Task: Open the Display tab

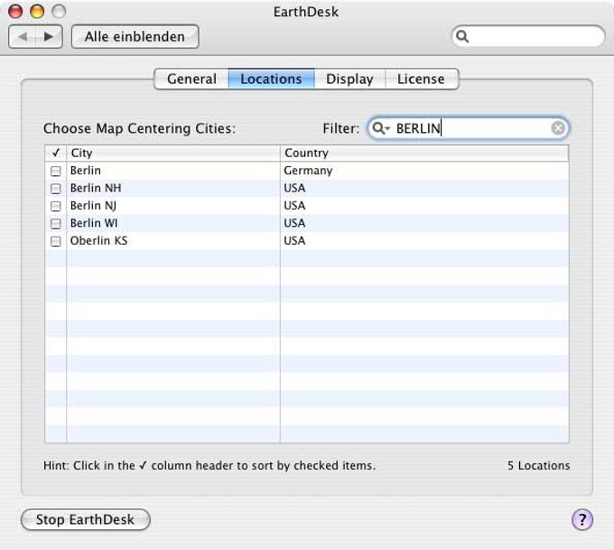Action: click(x=349, y=79)
